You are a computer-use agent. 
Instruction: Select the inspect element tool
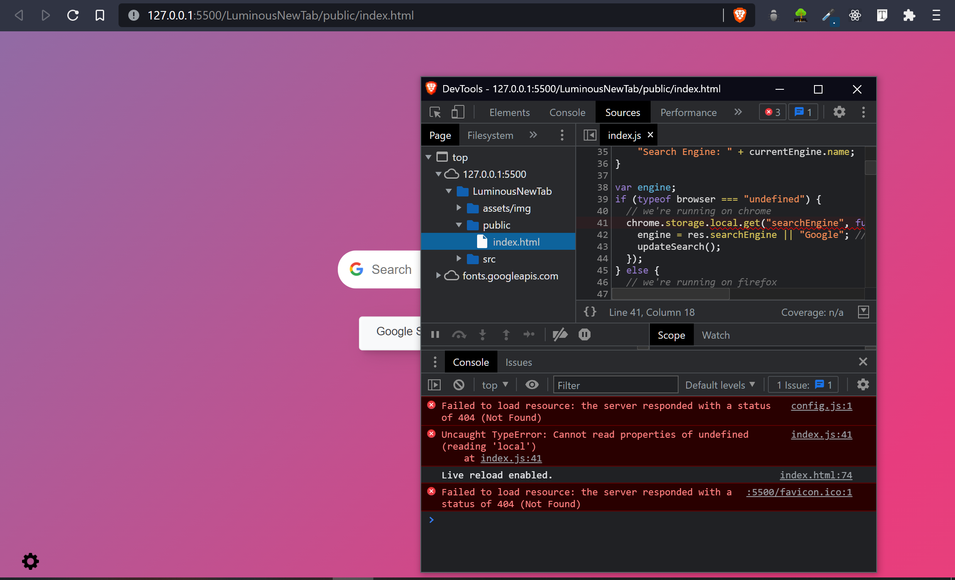pos(435,112)
